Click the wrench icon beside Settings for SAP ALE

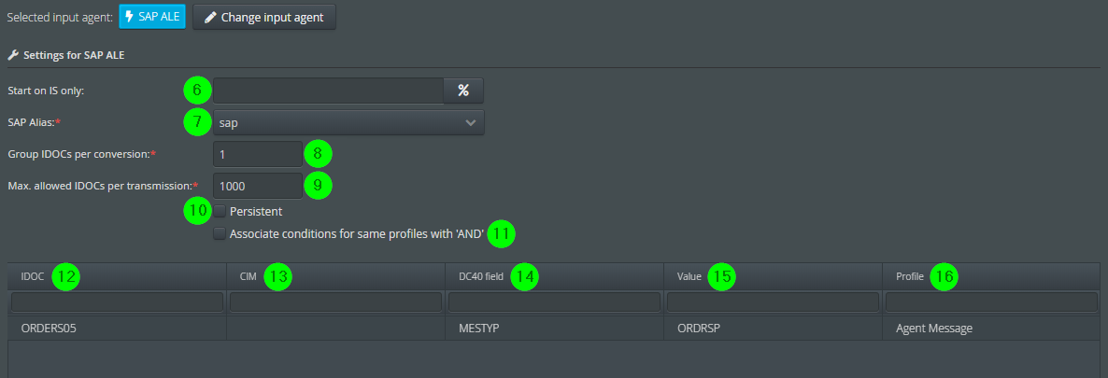[13, 54]
